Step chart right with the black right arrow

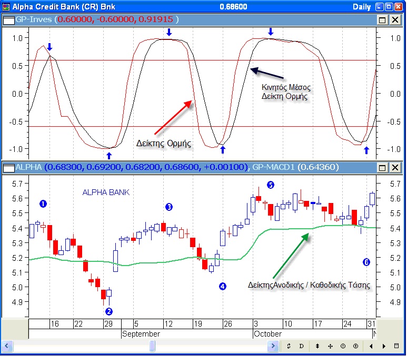384,346
